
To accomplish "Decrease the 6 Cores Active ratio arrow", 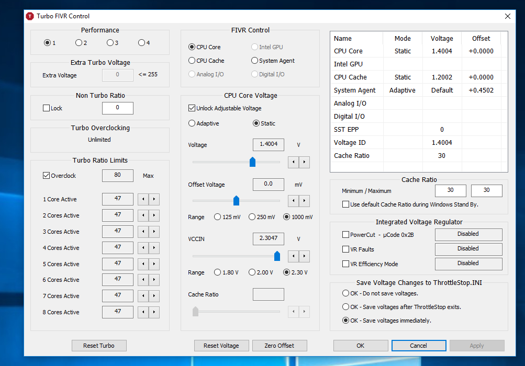I will click(x=143, y=280).
